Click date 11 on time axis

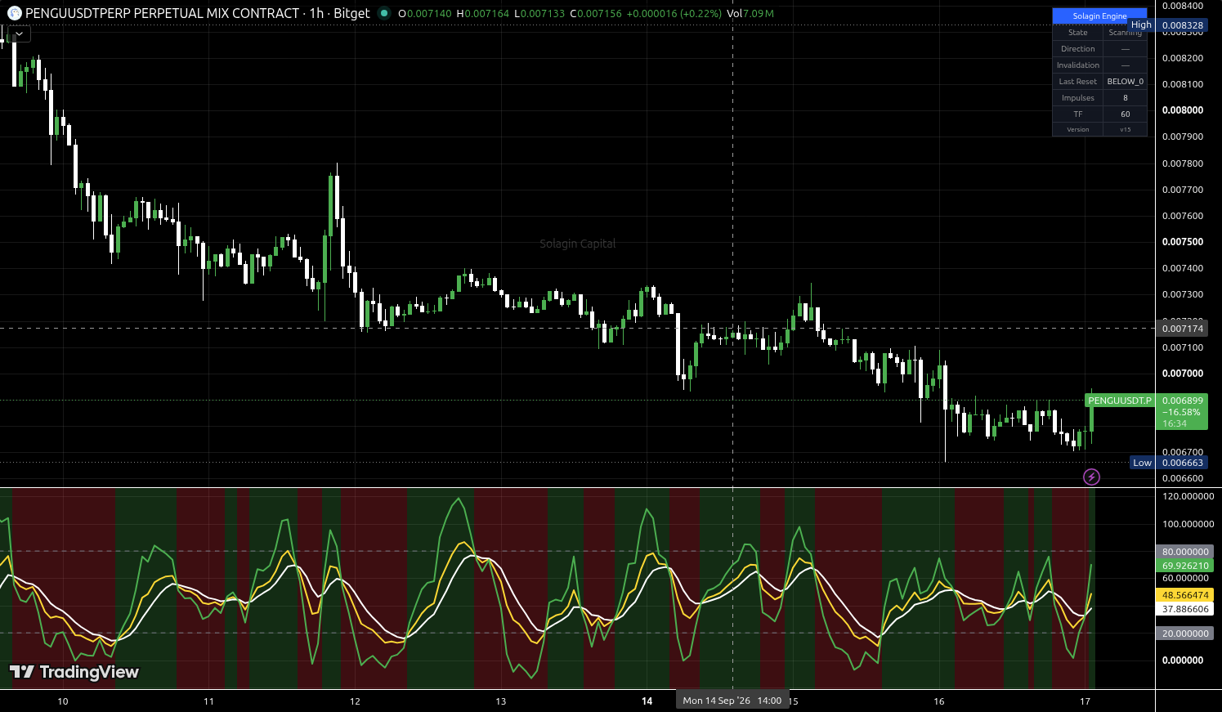coord(208,701)
